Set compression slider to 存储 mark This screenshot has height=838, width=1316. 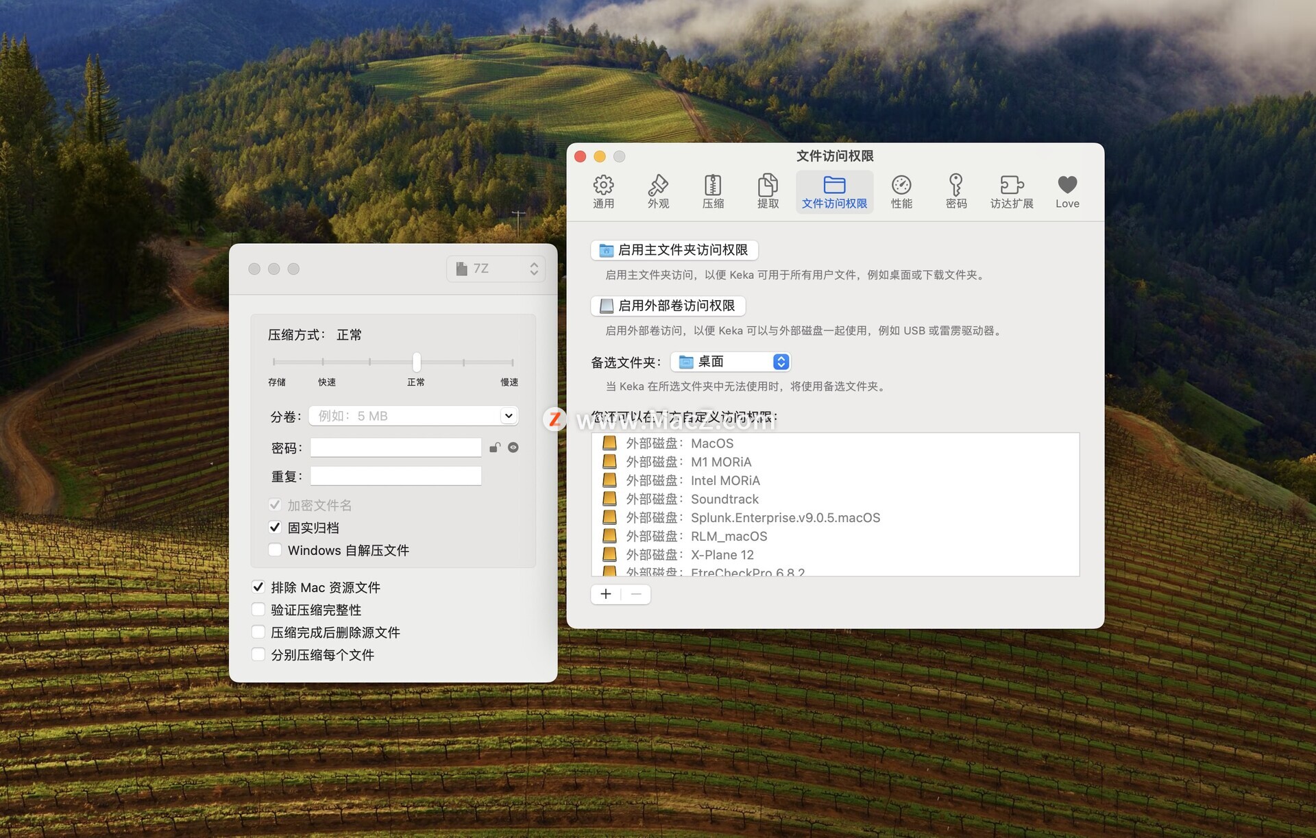[274, 361]
